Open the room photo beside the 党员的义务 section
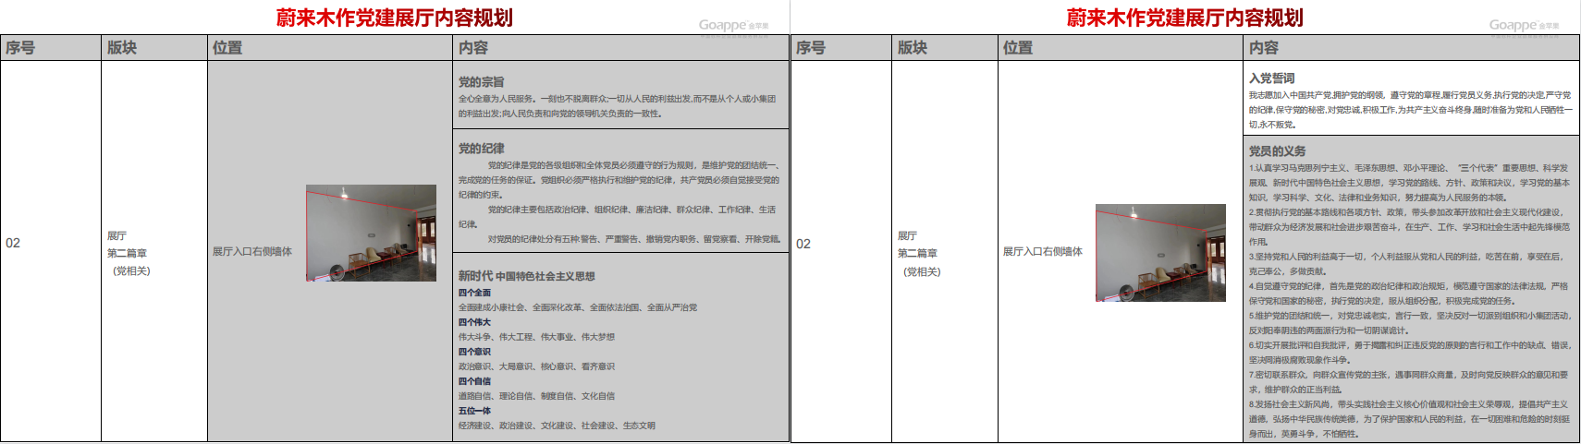This screenshot has height=444, width=1581. click(1160, 252)
